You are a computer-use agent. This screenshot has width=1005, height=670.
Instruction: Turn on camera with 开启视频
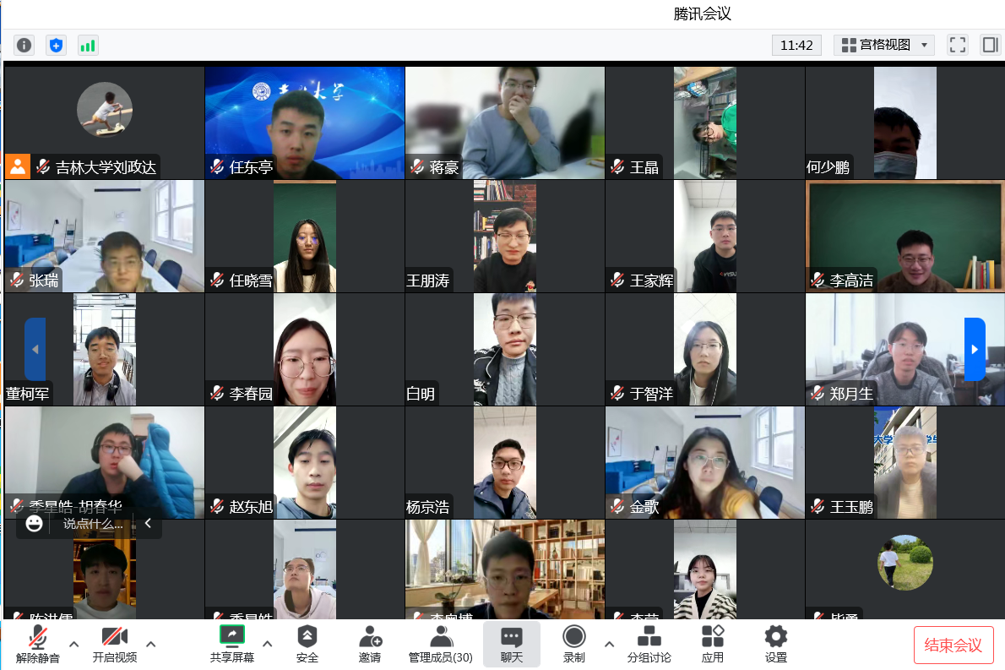coord(114,644)
